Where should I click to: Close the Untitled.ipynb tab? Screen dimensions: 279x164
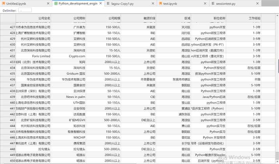[x=48, y=3]
